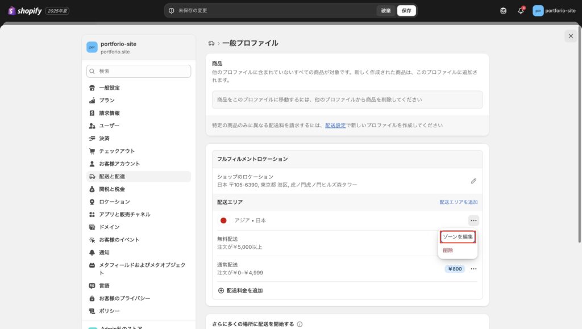This screenshot has width=582, height=329.
Task: Open 関税と税金 in the settings sidebar
Action: tap(112, 189)
